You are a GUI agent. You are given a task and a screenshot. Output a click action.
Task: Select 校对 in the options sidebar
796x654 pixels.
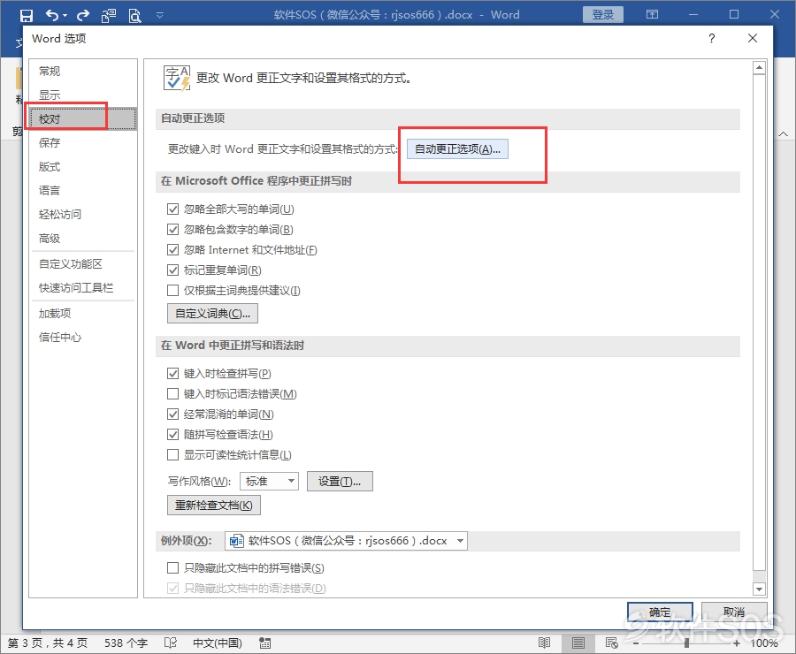coord(83,118)
